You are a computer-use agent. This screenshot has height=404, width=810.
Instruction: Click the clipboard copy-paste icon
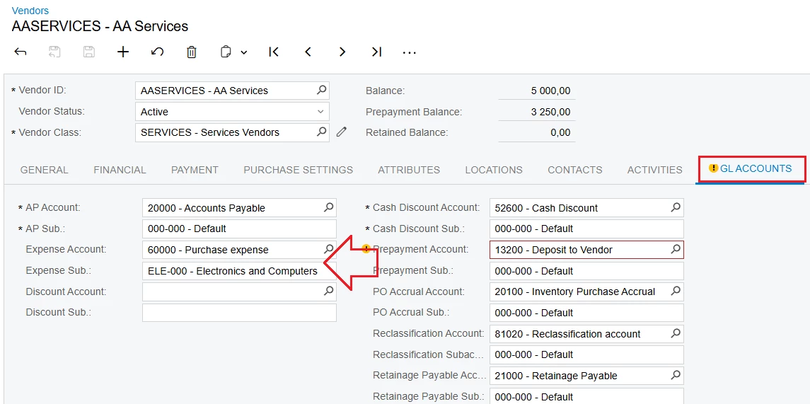pos(225,52)
